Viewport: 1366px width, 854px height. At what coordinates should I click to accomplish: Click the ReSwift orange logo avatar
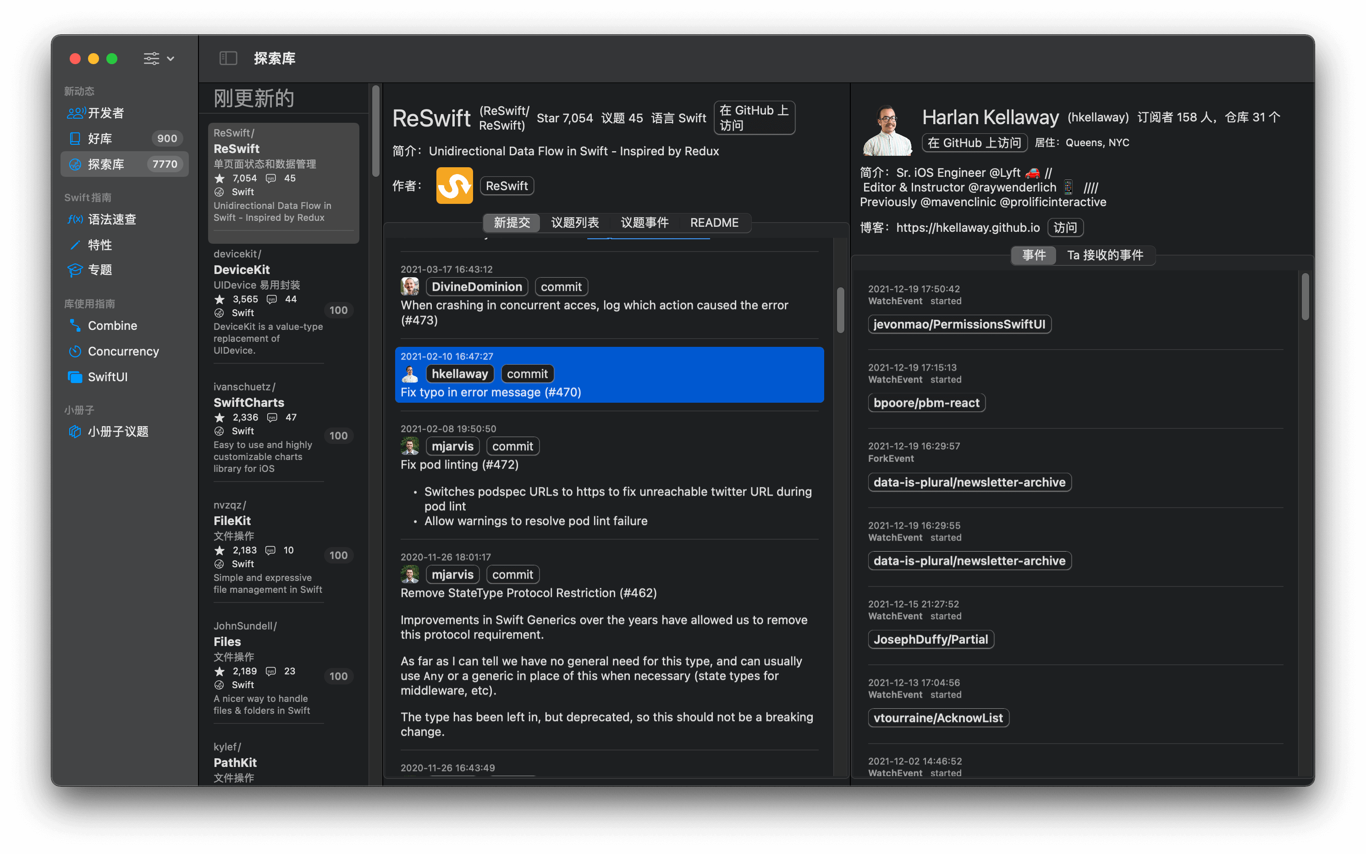pos(454,185)
